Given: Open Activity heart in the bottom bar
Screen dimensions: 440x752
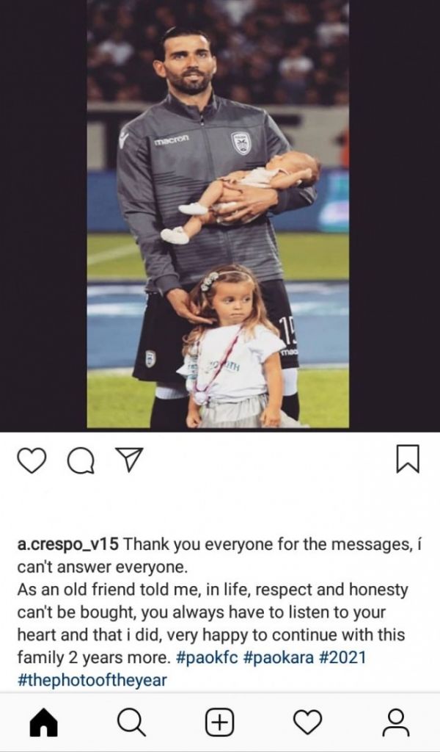Looking at the screenshot, I should point(307,723).
